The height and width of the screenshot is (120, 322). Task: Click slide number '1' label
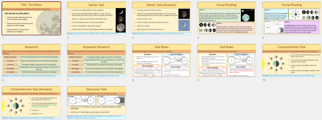click(3, 38)
